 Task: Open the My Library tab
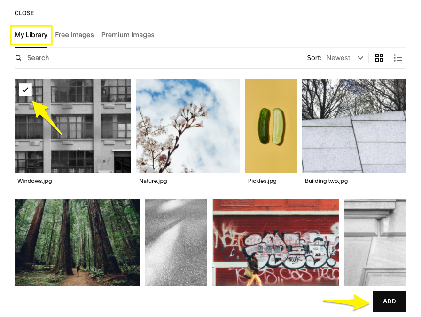pos(31,35)
